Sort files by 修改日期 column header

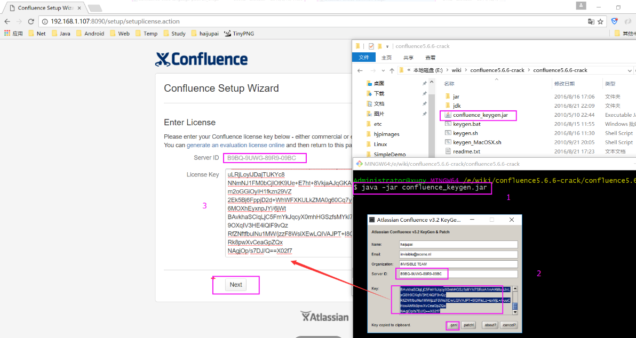[x=564, y=84]
